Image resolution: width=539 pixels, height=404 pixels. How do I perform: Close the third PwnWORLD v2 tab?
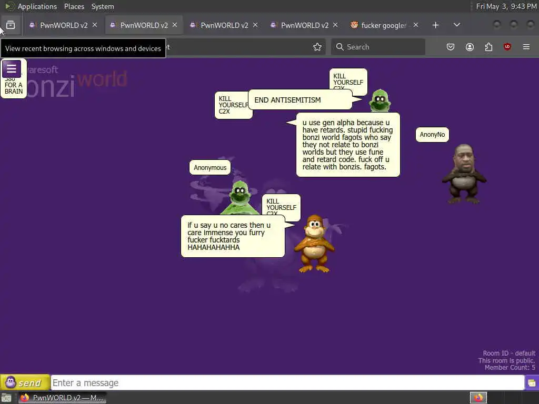pyautogui.click(x=255, y=25)
